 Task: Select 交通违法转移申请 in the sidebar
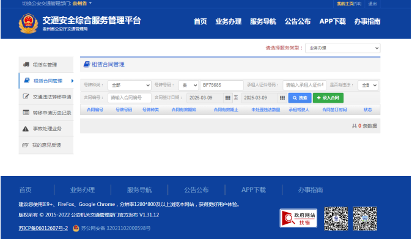tap(46, 97)
